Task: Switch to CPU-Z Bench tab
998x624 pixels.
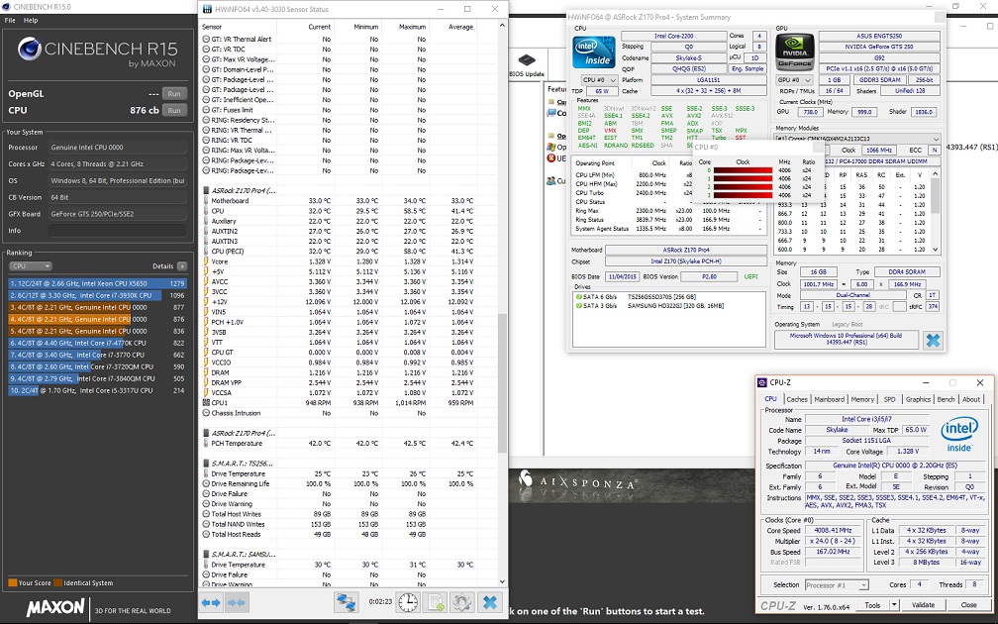Action: 946,399
